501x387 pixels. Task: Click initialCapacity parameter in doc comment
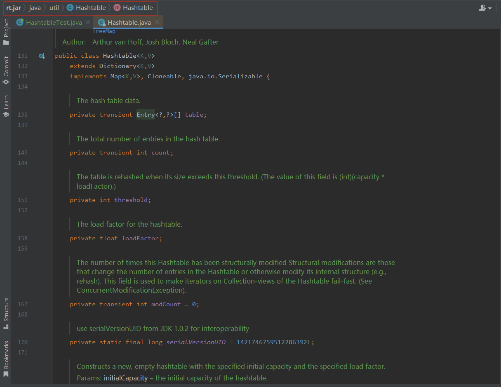(126, 378)
